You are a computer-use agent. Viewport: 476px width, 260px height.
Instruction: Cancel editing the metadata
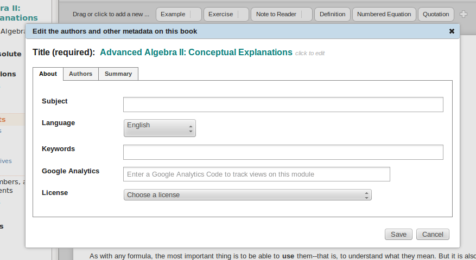433,235
